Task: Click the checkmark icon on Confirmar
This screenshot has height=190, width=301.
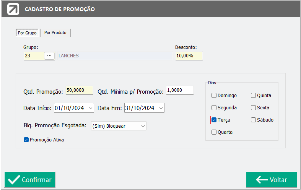Action: coord(14,180)
